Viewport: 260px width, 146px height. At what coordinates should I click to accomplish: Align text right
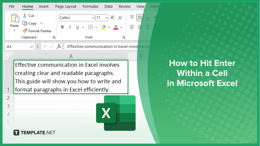tap(147, 27)
